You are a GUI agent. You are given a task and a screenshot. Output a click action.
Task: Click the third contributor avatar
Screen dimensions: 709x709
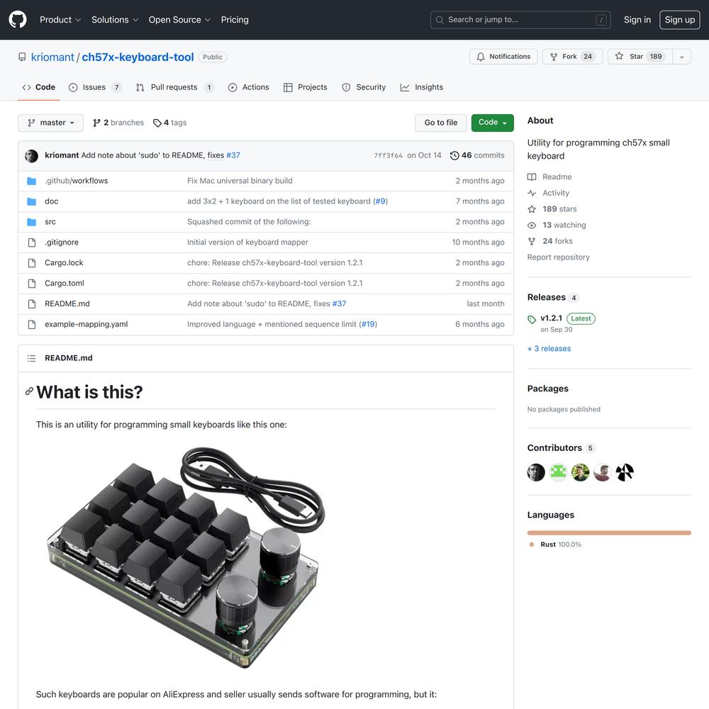point(580,472)
